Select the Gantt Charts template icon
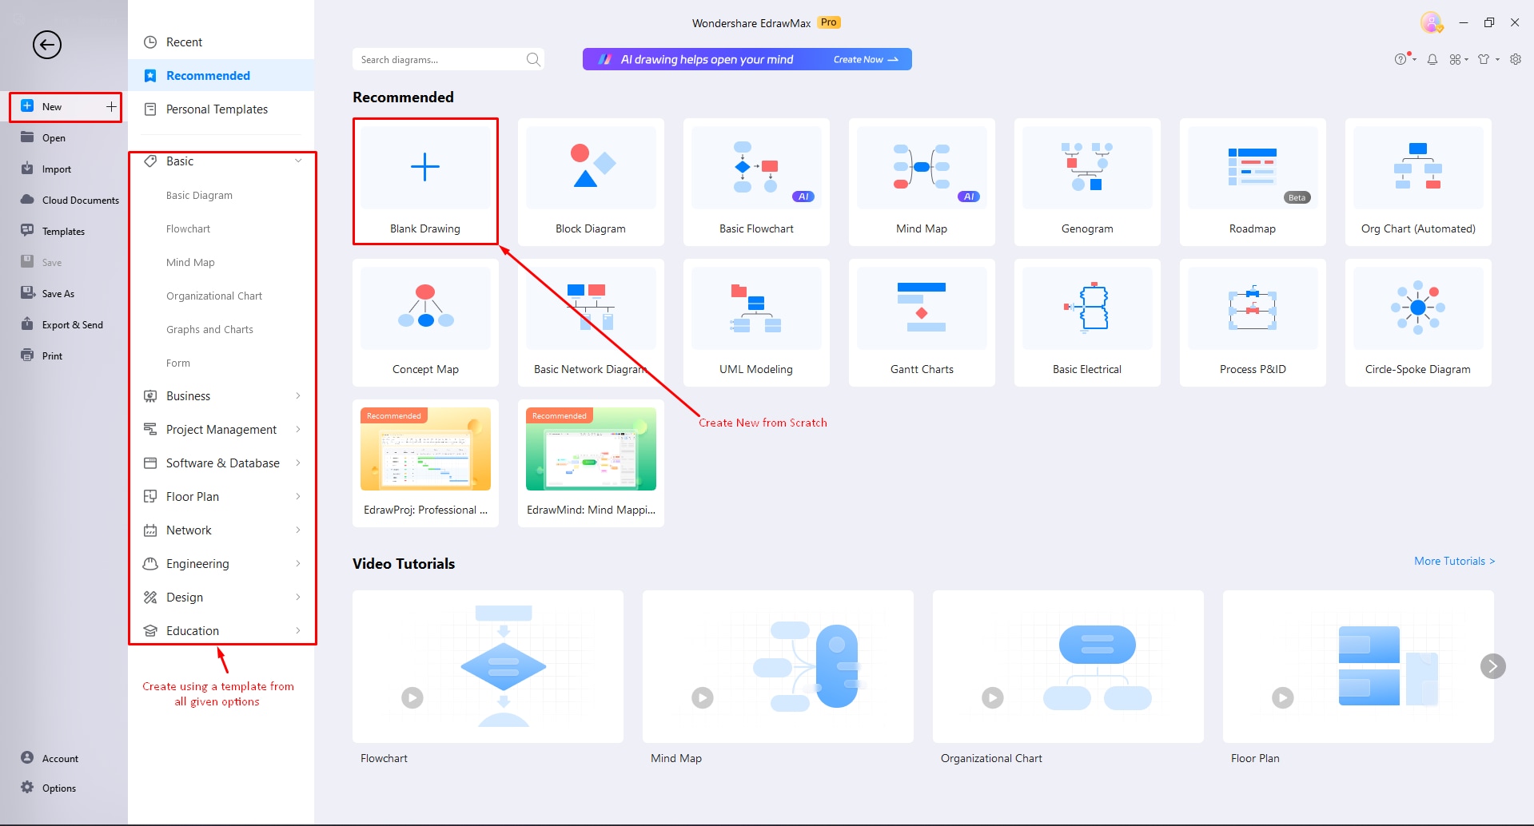This screenshot has width=1534, height=826. pos(922,308)
